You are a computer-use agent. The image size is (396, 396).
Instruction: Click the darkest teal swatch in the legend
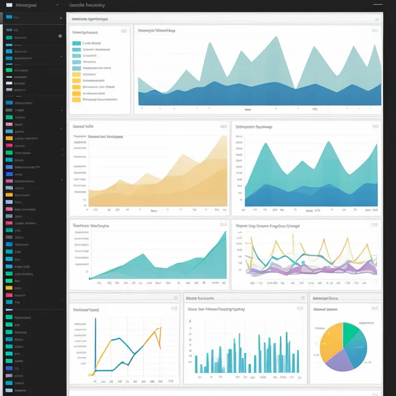tap(77, 44)
